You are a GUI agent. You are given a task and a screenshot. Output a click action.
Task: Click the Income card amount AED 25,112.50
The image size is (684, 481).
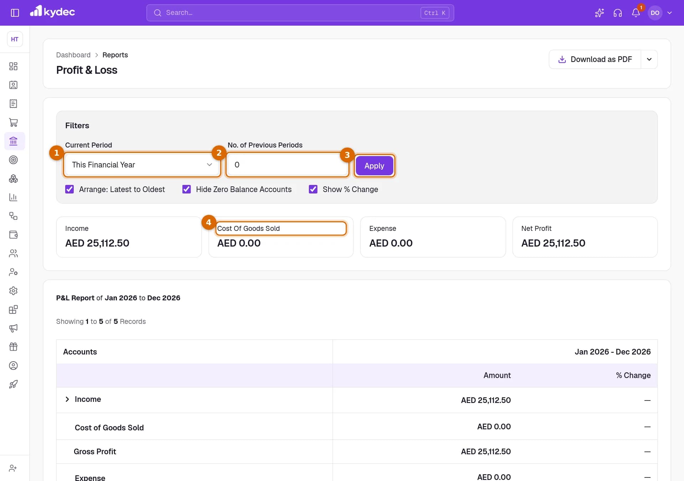[97, 243]
